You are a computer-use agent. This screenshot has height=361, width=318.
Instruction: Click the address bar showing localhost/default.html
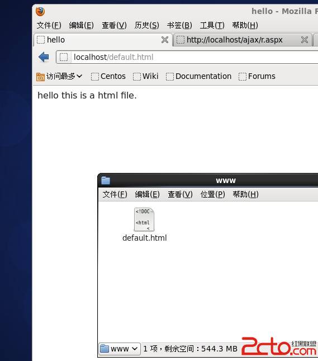187,57
